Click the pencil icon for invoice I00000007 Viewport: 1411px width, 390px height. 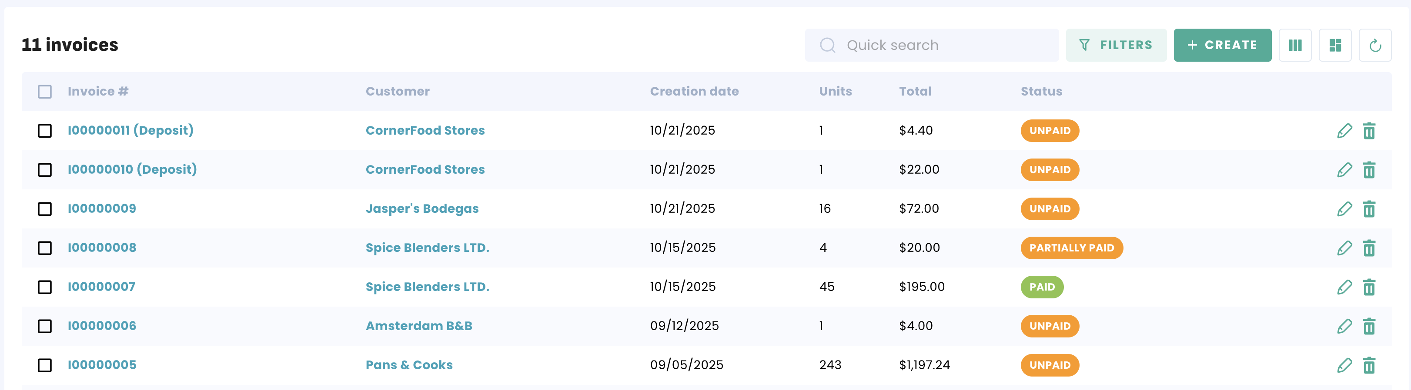[1344, 287]
